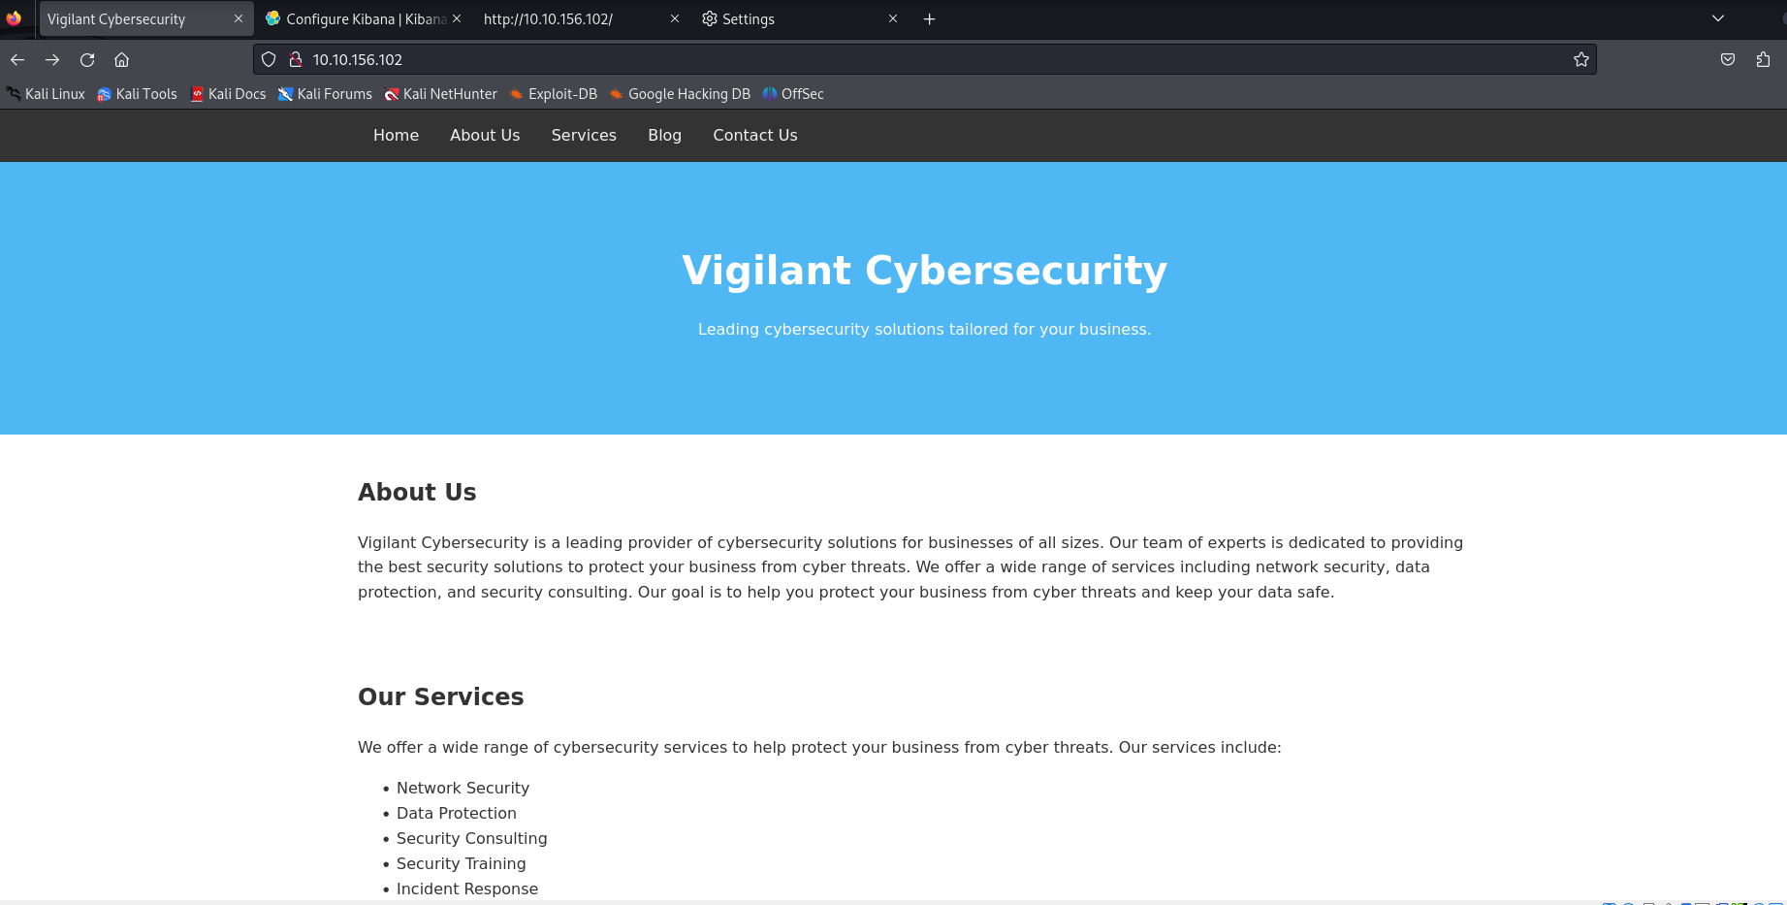Image resolution: width=1787 pixels, height=905 pixels.
Task: Click the Blog link in navbar
Action: pyautogui.click(x=664, y=136)
